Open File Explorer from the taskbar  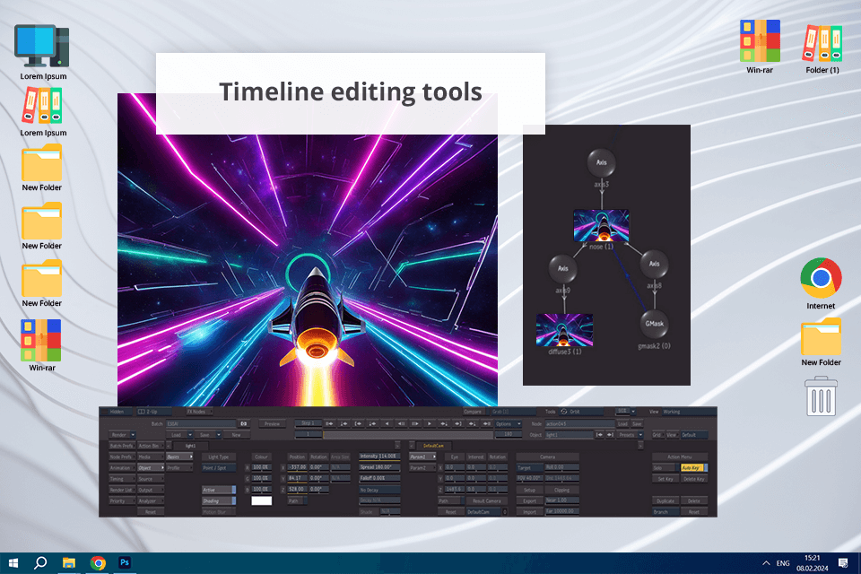click(69, 562)
